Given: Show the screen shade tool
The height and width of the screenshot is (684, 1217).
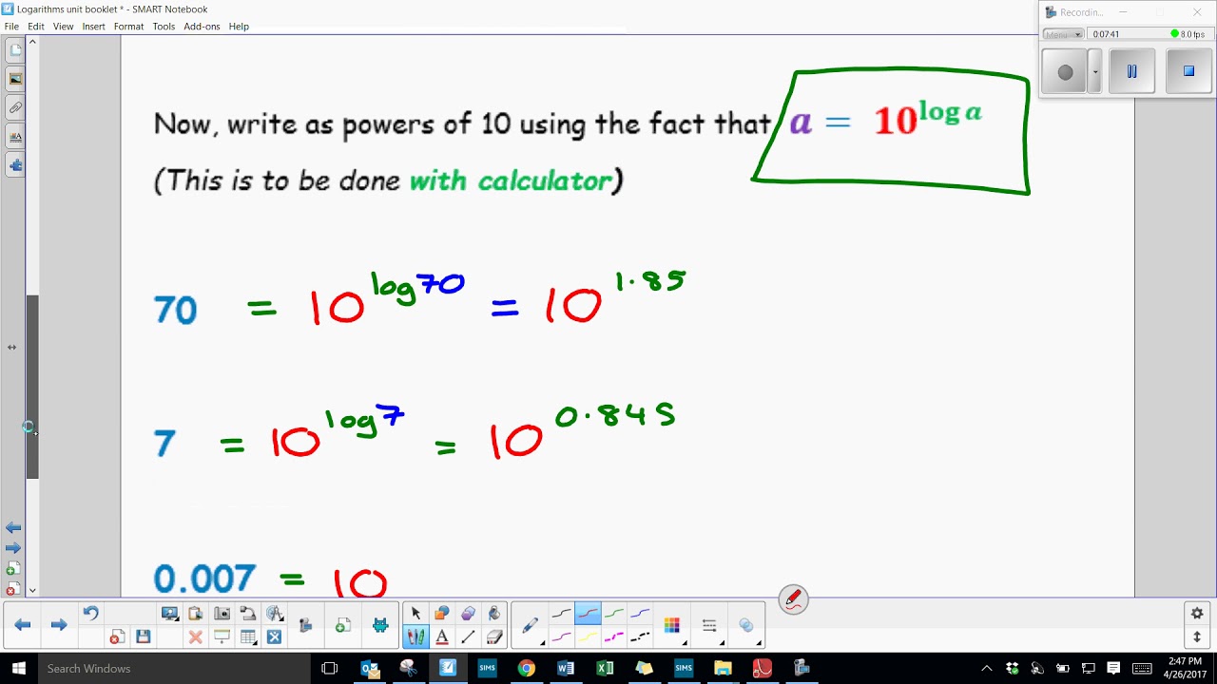Looking at the screenshot, I should pyautogui.click(x=222, y=636).
